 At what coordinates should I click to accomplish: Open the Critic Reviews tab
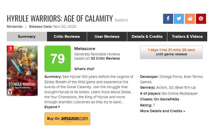[67, 37]
